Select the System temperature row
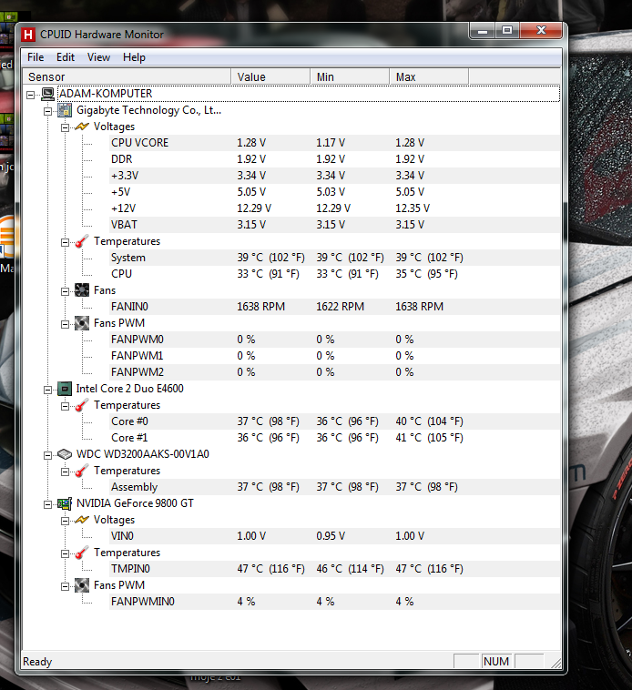The height and width of the screenshot is (690, 632). (334, 258)
